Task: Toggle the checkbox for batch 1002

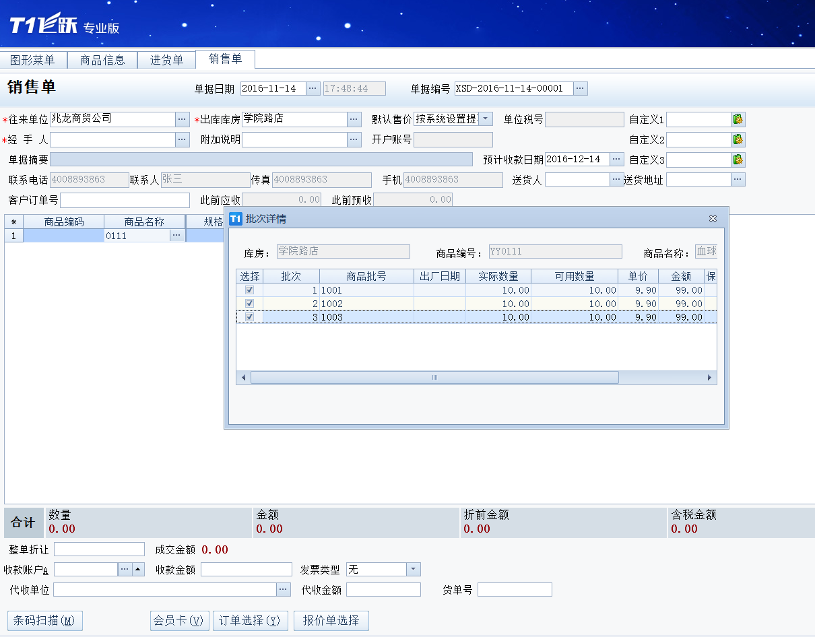Action: 250,304
